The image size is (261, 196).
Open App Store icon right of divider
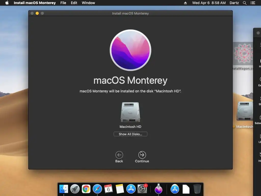pyautogui.click(x=175, y=189)
